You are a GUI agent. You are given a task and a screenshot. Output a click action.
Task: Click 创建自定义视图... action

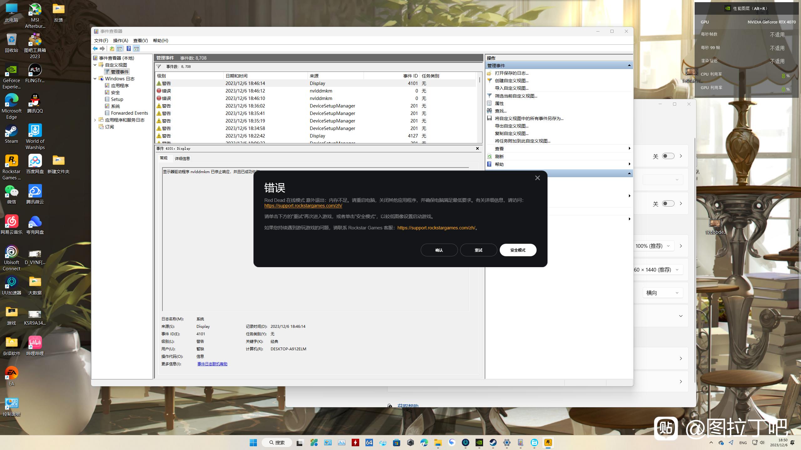[512, 81]
